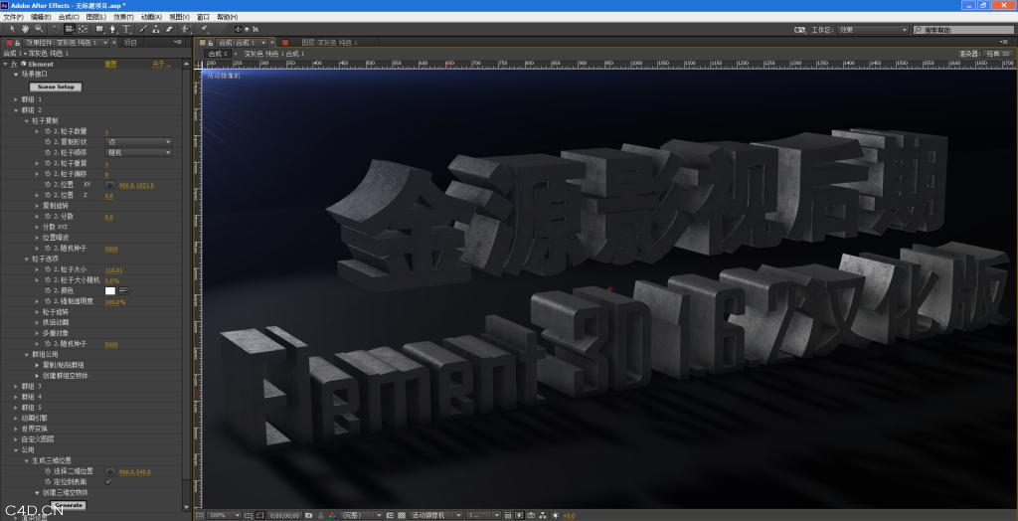Toggle the Element effect fx switch
The height and width of the screenshot is (521, 1018).
click(14, 64)
